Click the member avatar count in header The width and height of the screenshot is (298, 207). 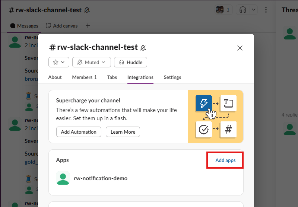tap(224, 10)
